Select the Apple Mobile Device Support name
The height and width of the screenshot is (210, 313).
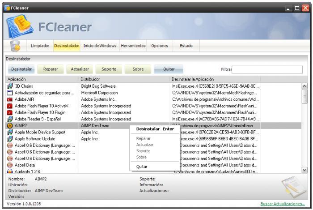(40, 132)
